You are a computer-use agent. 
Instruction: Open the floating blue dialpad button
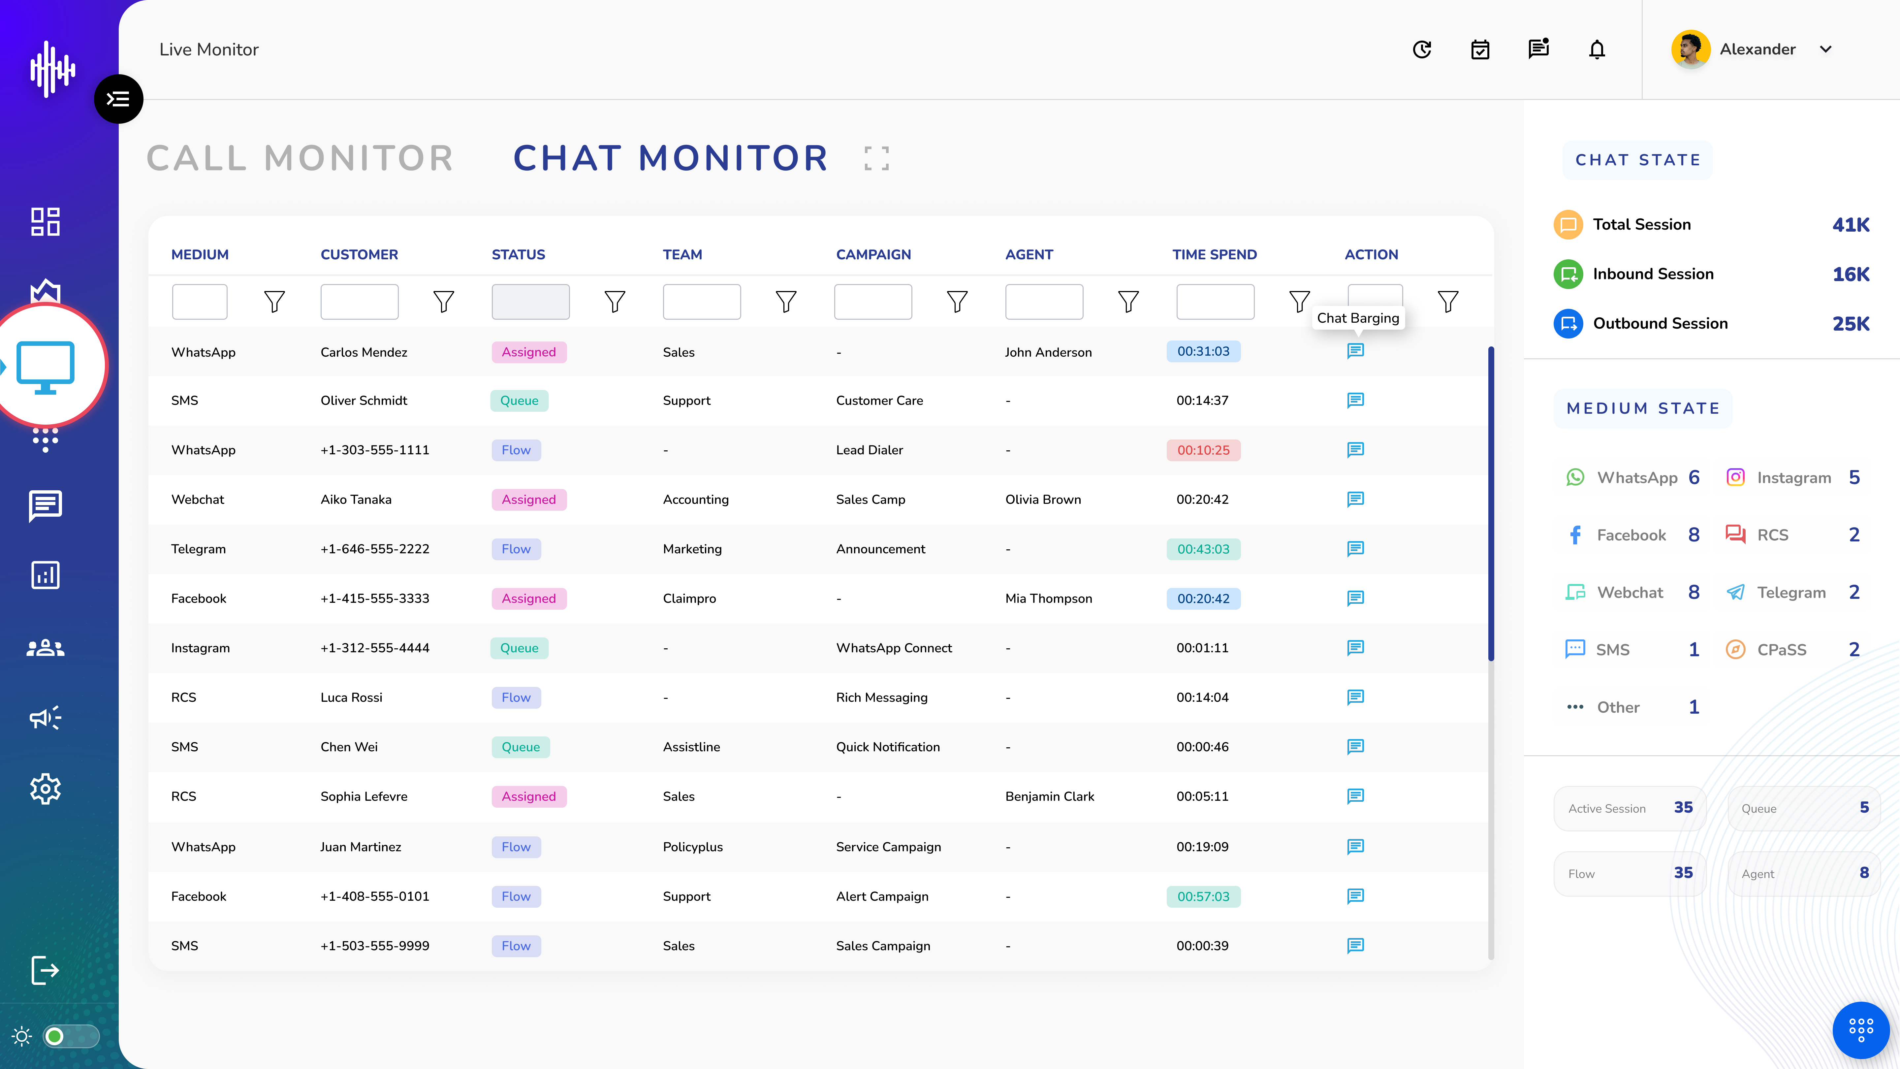1861,1030
